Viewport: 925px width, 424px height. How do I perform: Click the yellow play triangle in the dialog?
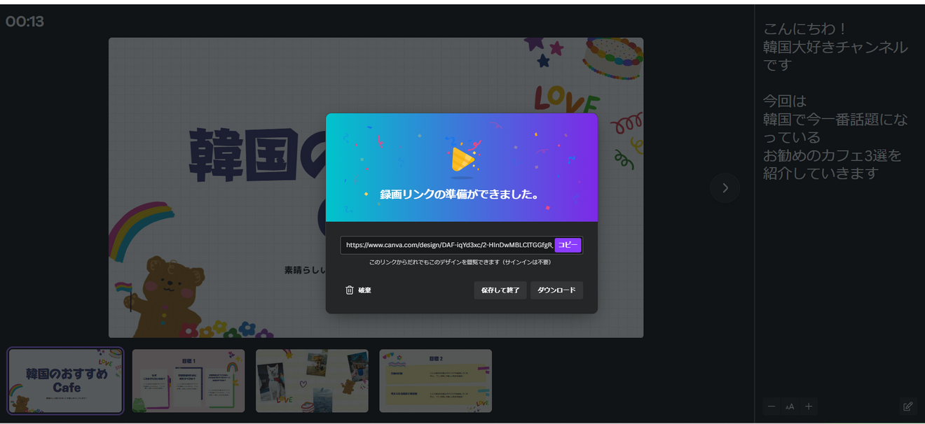coord(465,160)
